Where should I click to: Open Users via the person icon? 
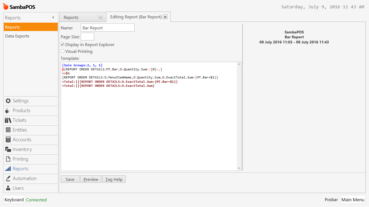click(x=8, y=188)
